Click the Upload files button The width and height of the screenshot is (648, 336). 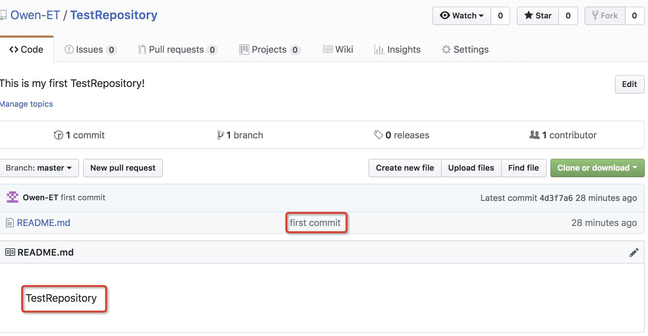(x=471, y=168)
